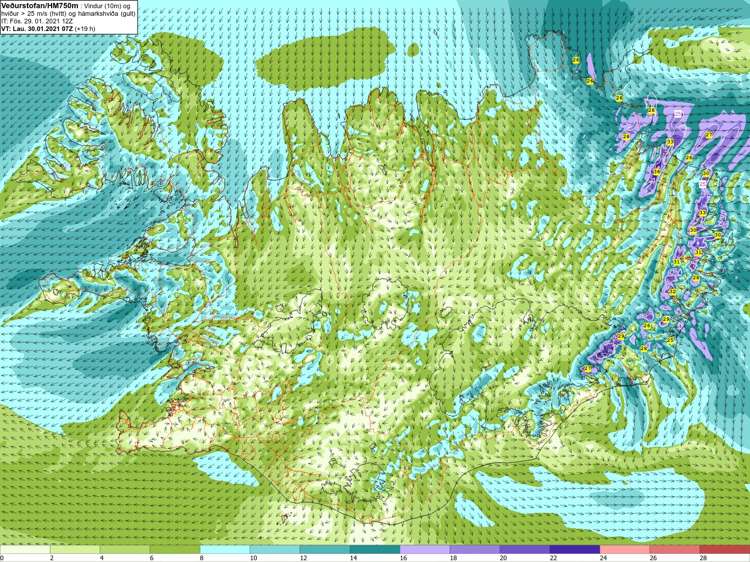Click the '4' tick on the colour scale
The height and width of the screenshot is (562, 750).
101,558
